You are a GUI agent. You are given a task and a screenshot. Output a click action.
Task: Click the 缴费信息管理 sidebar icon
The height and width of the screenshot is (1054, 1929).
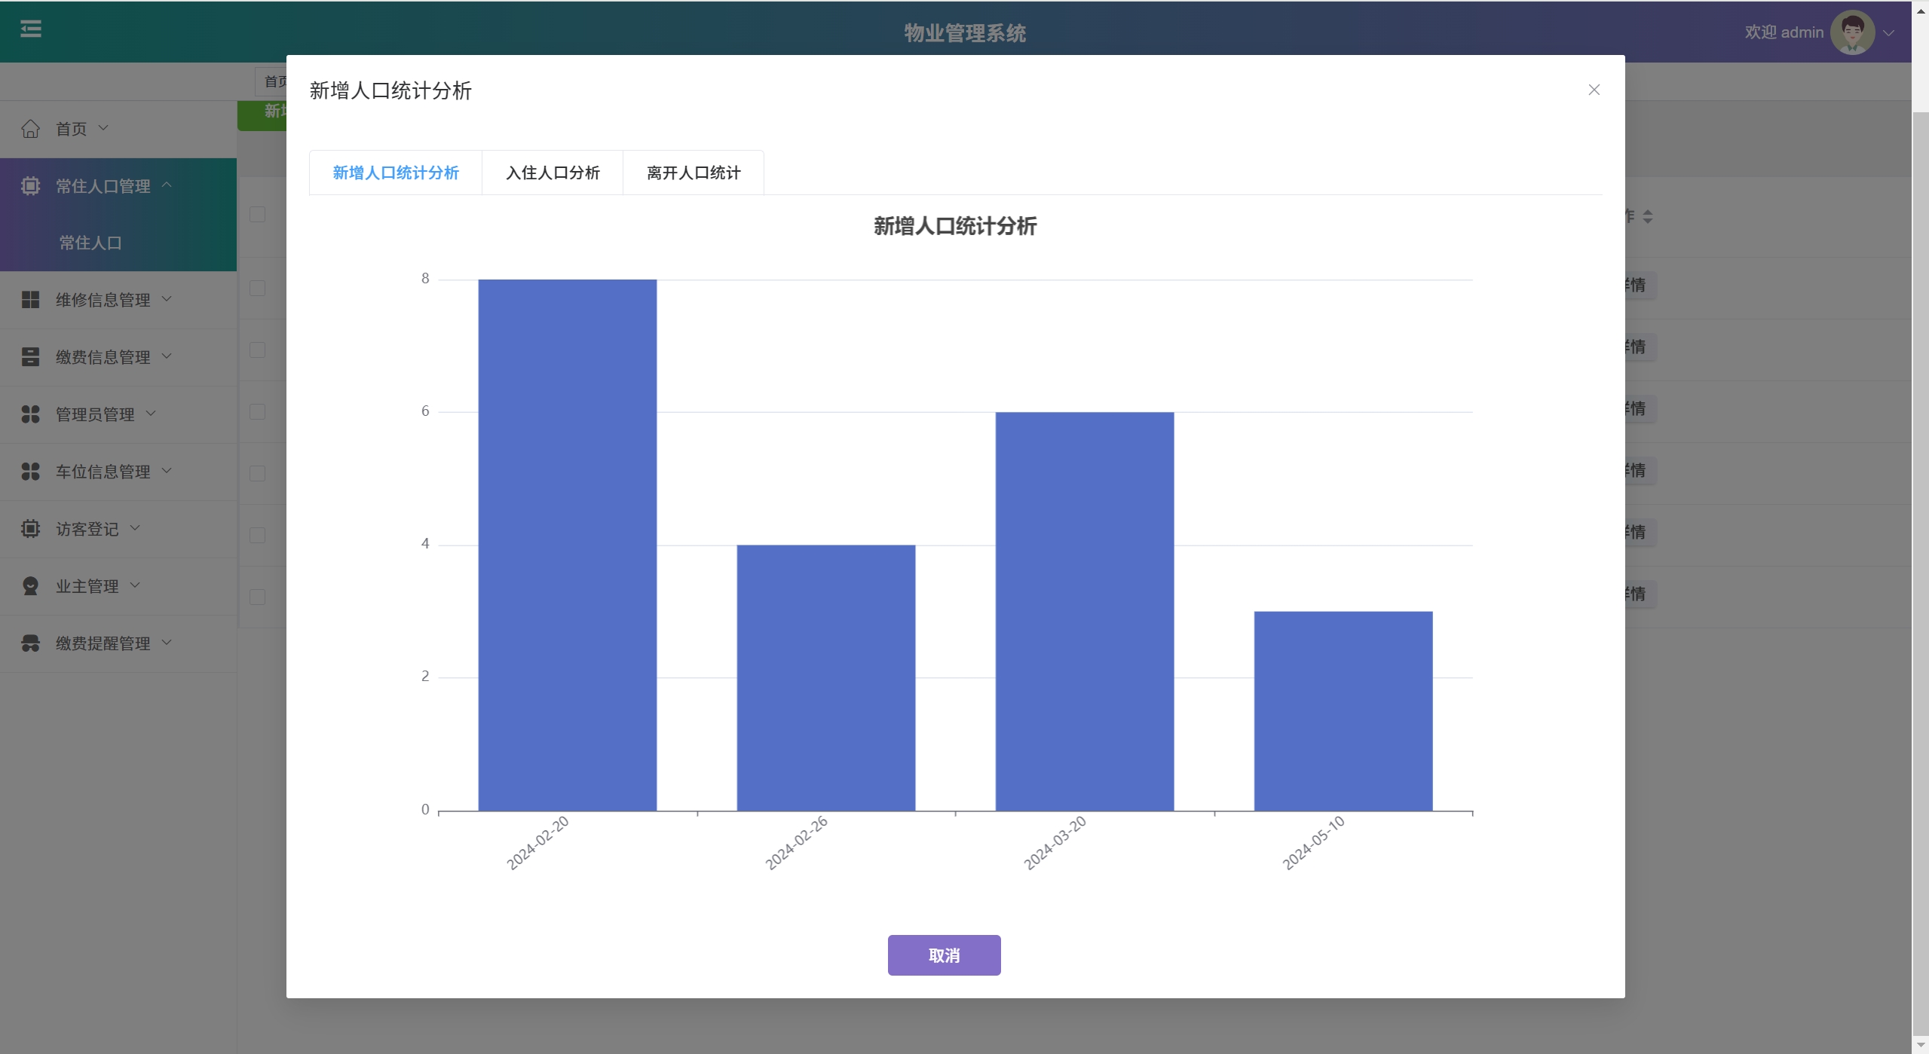[x=30, y=357]
